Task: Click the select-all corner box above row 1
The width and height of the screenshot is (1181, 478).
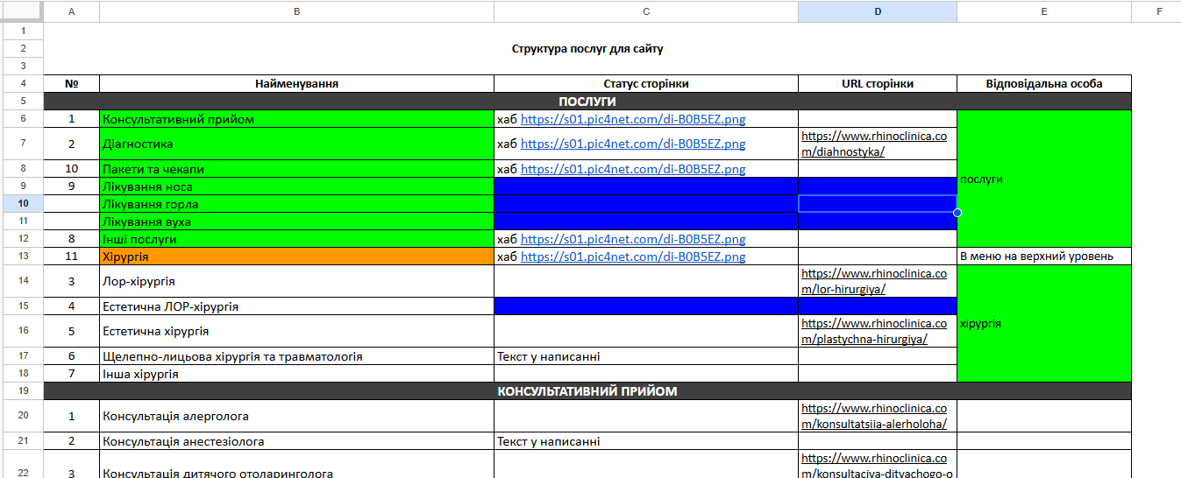Action: (x=22, y=11)
